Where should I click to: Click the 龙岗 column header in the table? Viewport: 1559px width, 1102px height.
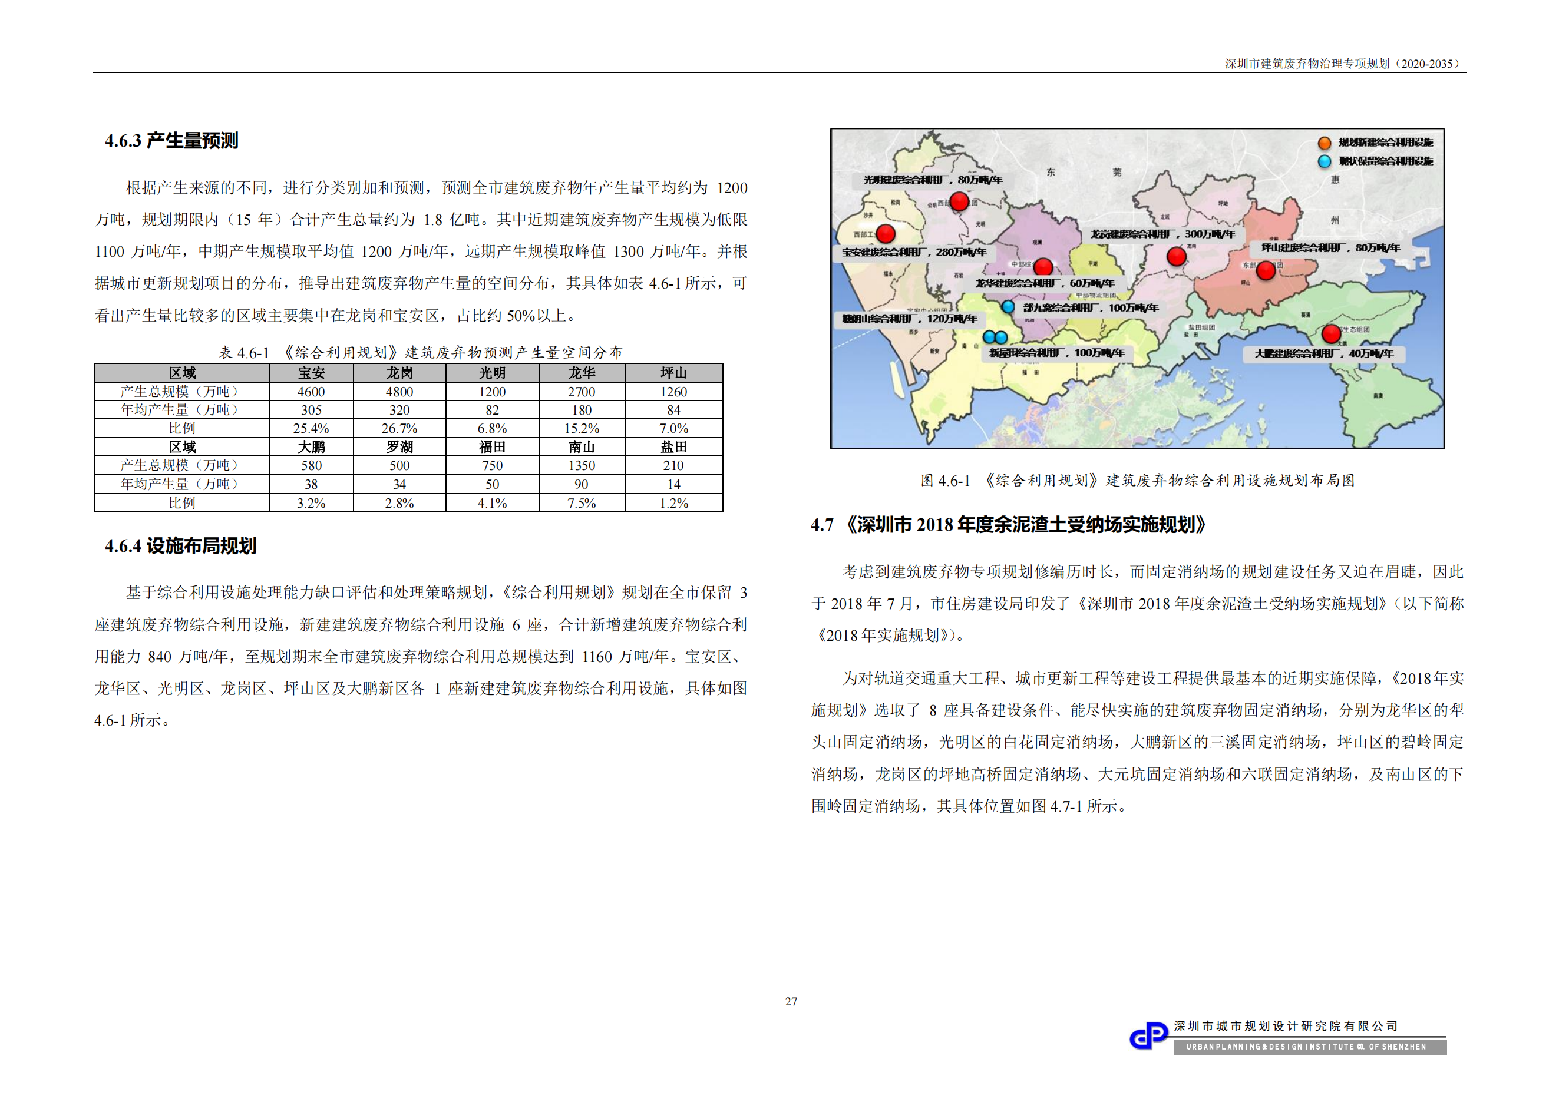pyautogui.click(x=399, y=373)
